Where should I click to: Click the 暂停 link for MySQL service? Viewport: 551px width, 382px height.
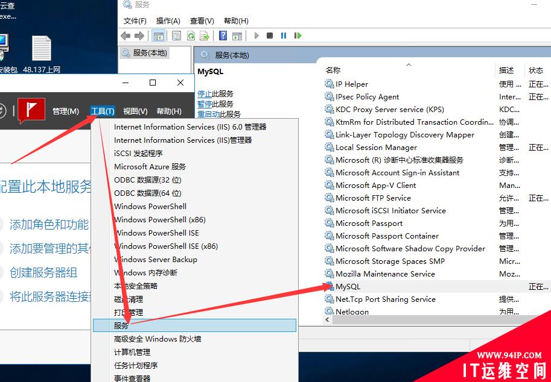pyautogui.click(x=205, y=104)
